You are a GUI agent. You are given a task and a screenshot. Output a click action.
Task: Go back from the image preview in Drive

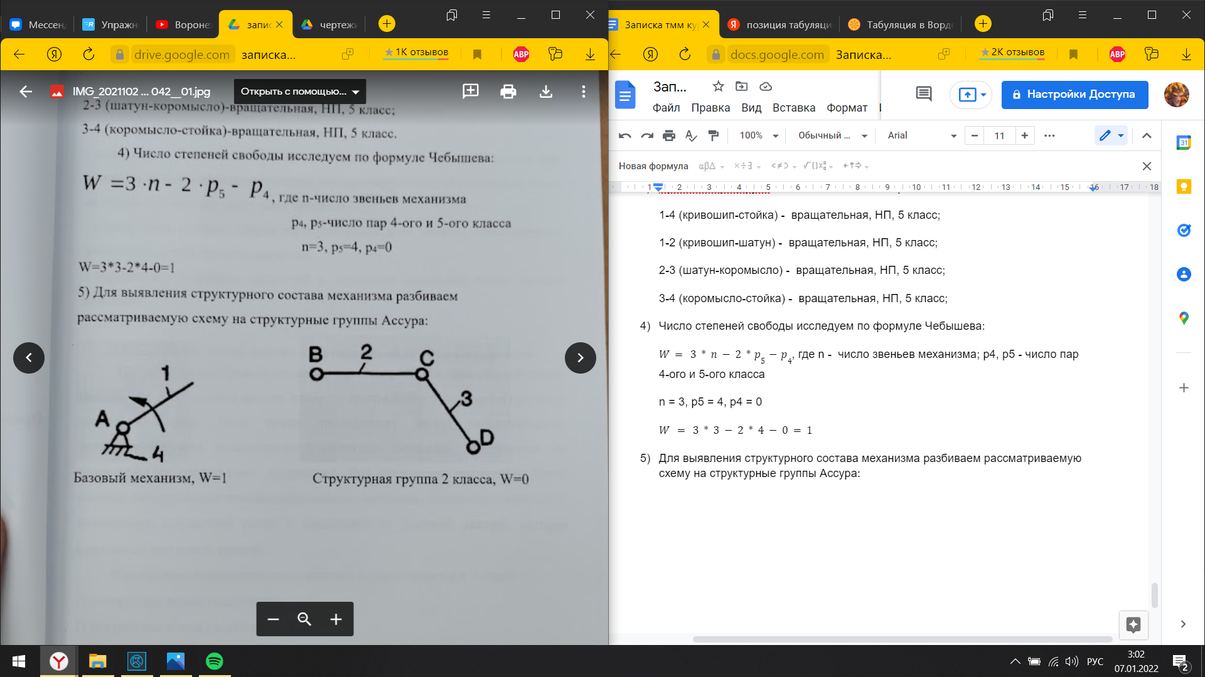pos(26,92)
